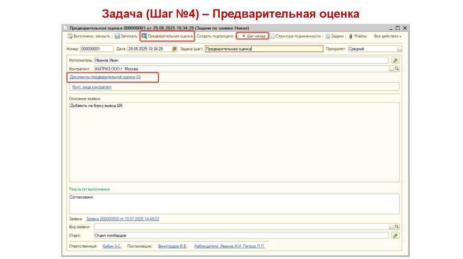This screenshot has height=259, width=463.
Task: Click inside the 'Описание заявки' text area
Action: [x=234, y=142]
